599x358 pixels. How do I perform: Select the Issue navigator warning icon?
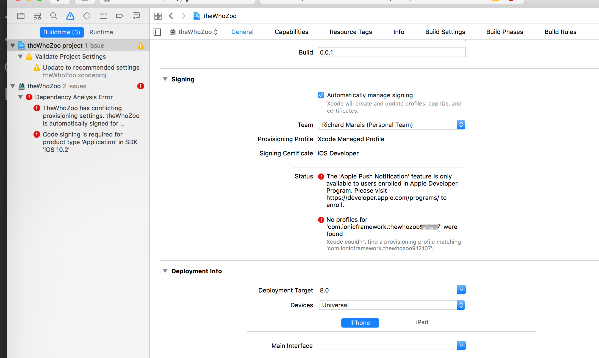(70, 16)
